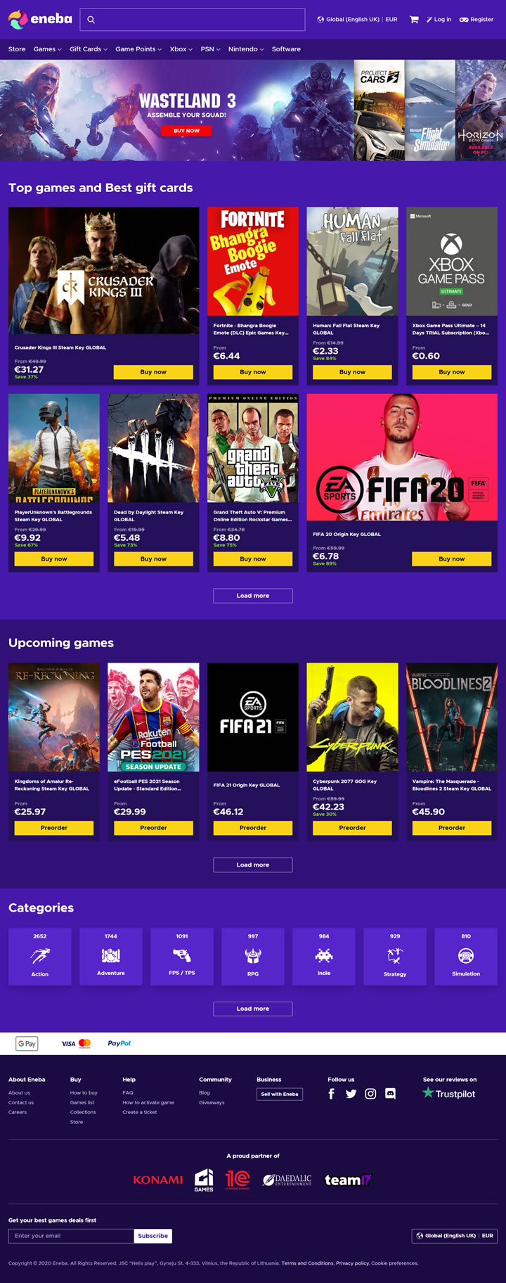Click the Subscribe button
Screen dimensions: 506x1283
tap(153, 1236)
